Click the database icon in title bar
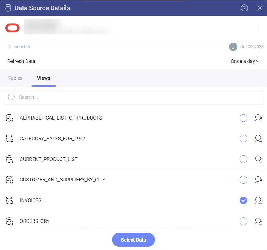Viewport: 267px width, 250px height. coord(8,8)
